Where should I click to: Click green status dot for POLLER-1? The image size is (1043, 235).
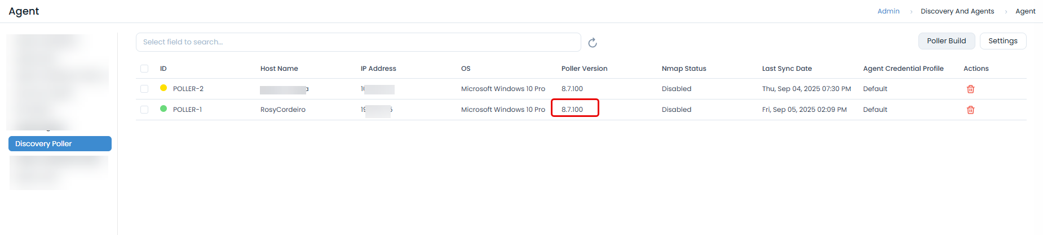163,109
